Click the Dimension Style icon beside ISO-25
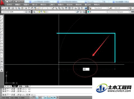Image resolution: width=134 pixels, height=99 pixels. (110, 8)
